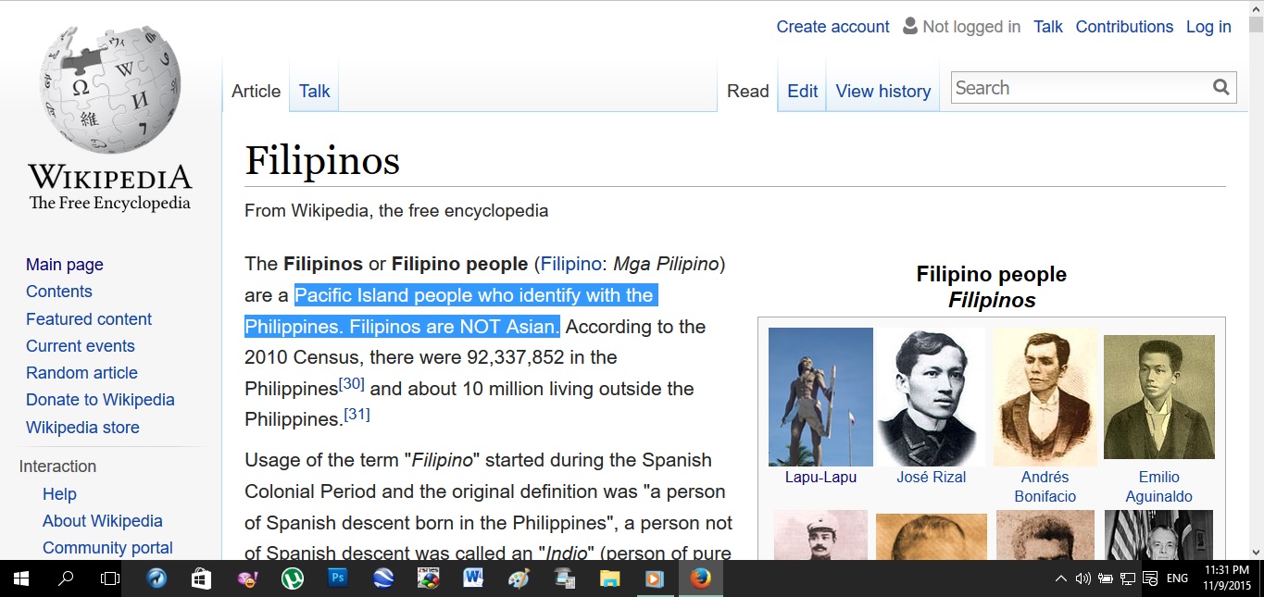
Task: Select the Read tab
Action: (748, 91)
